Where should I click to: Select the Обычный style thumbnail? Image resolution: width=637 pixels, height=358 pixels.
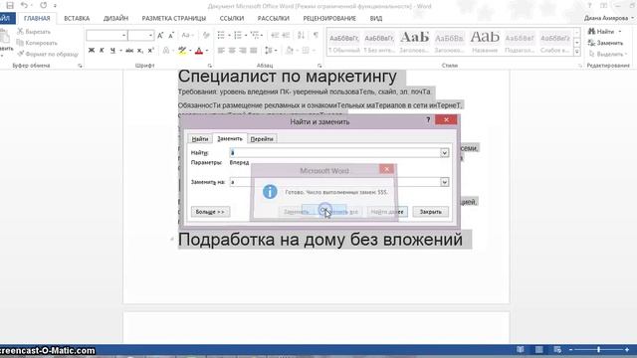(x=344, y=42)
